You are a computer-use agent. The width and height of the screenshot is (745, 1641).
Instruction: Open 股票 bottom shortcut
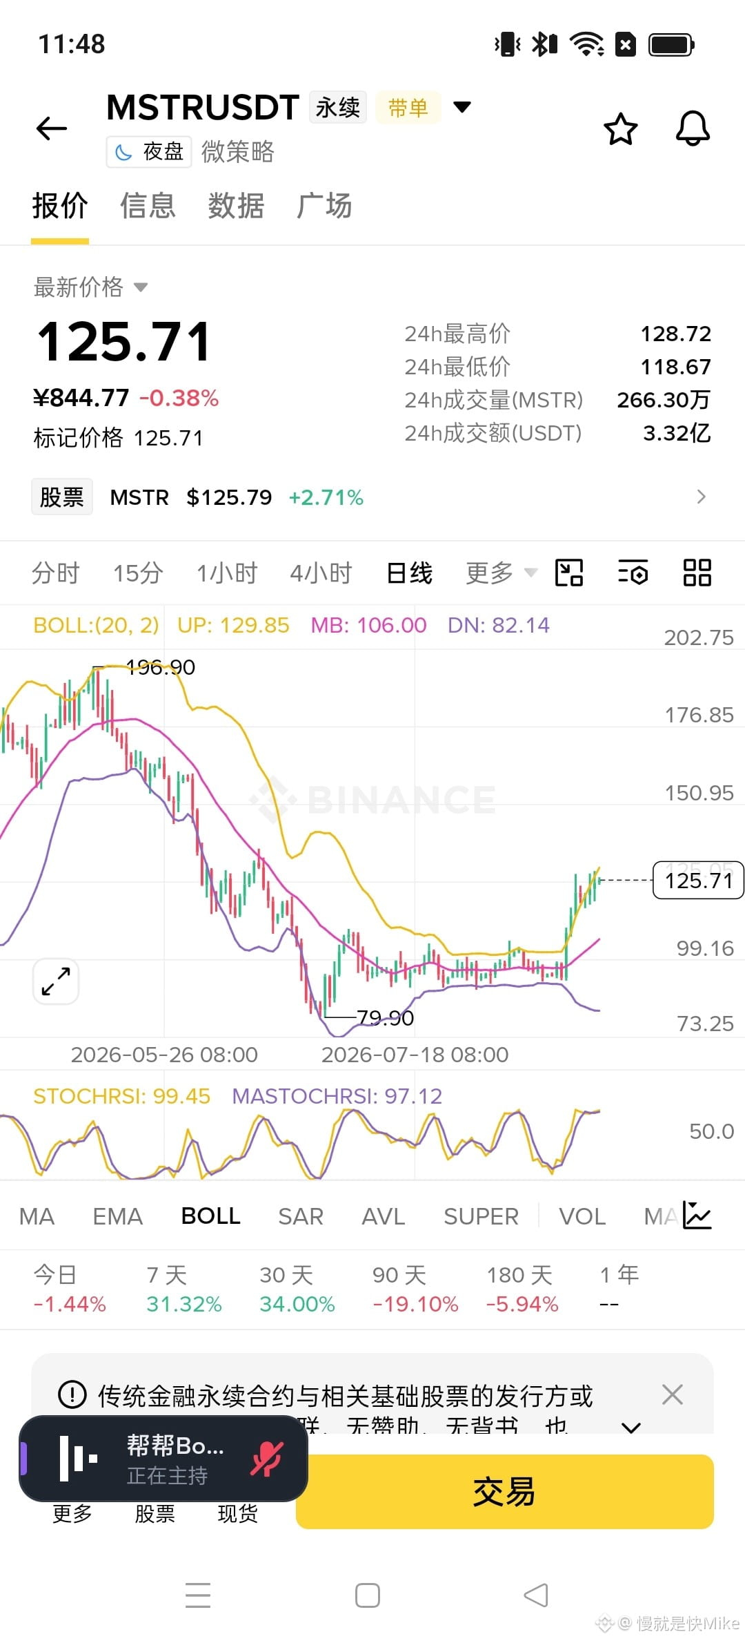(x=155, y=1514)
